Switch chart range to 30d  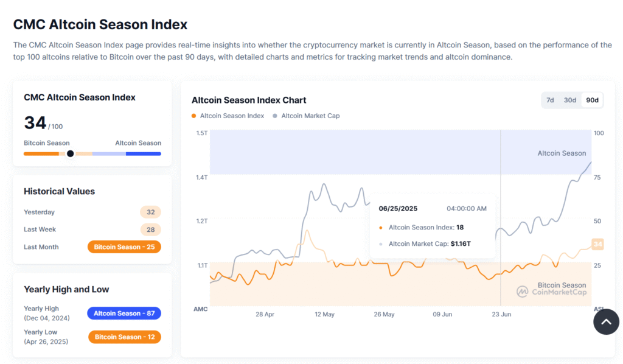coord(569,100)
